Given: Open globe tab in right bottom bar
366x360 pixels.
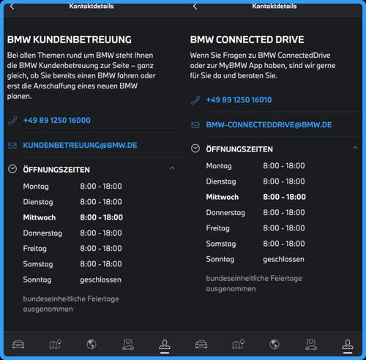Looking at the screenshot, I should (x=274, y=345).
